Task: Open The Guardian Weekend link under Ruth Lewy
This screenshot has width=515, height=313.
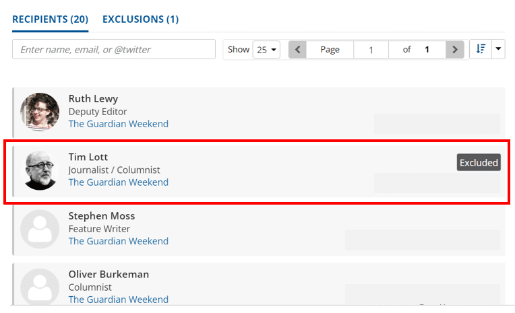Action: [119, 124]
